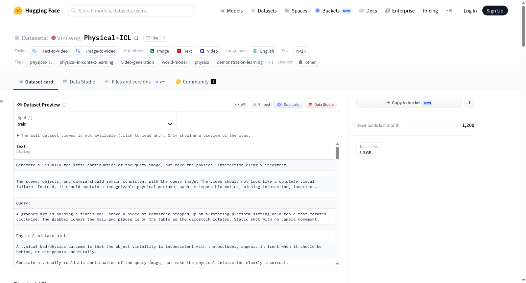Expand the dataset viewer unavailable notice

[x=134, y=135]
